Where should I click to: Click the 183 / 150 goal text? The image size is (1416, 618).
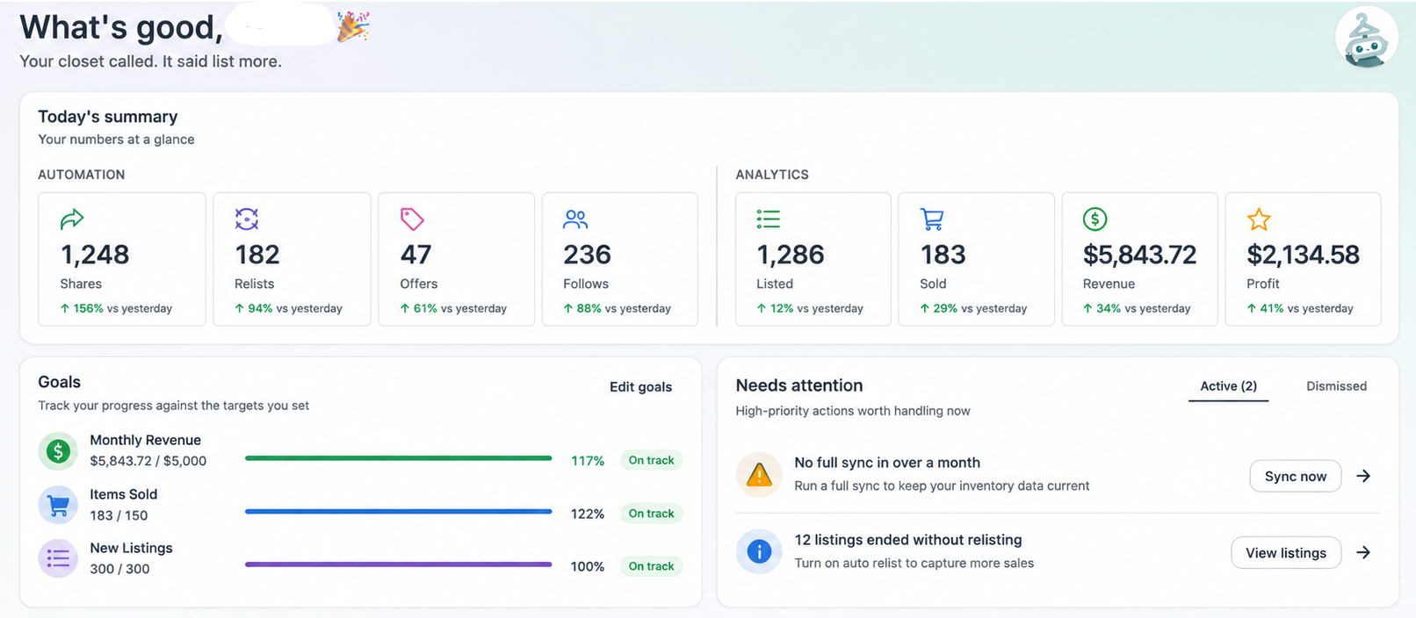coord(119,515)
